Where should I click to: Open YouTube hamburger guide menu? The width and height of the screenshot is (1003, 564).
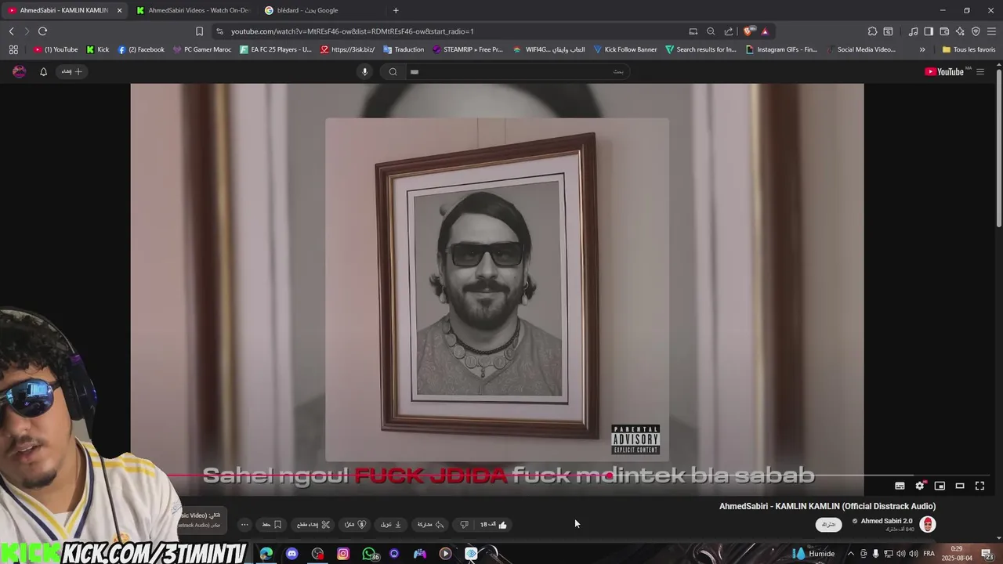pos(979,72)
